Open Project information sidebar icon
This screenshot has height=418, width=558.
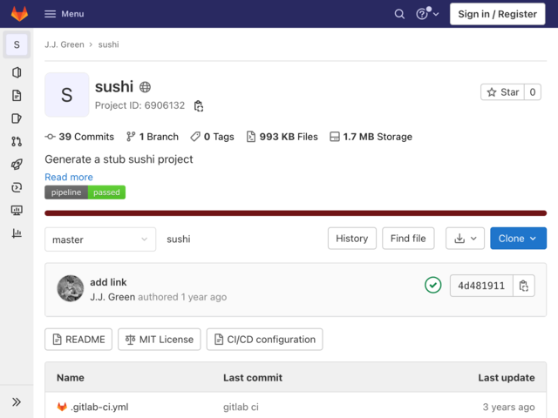(x=17, y=72)
